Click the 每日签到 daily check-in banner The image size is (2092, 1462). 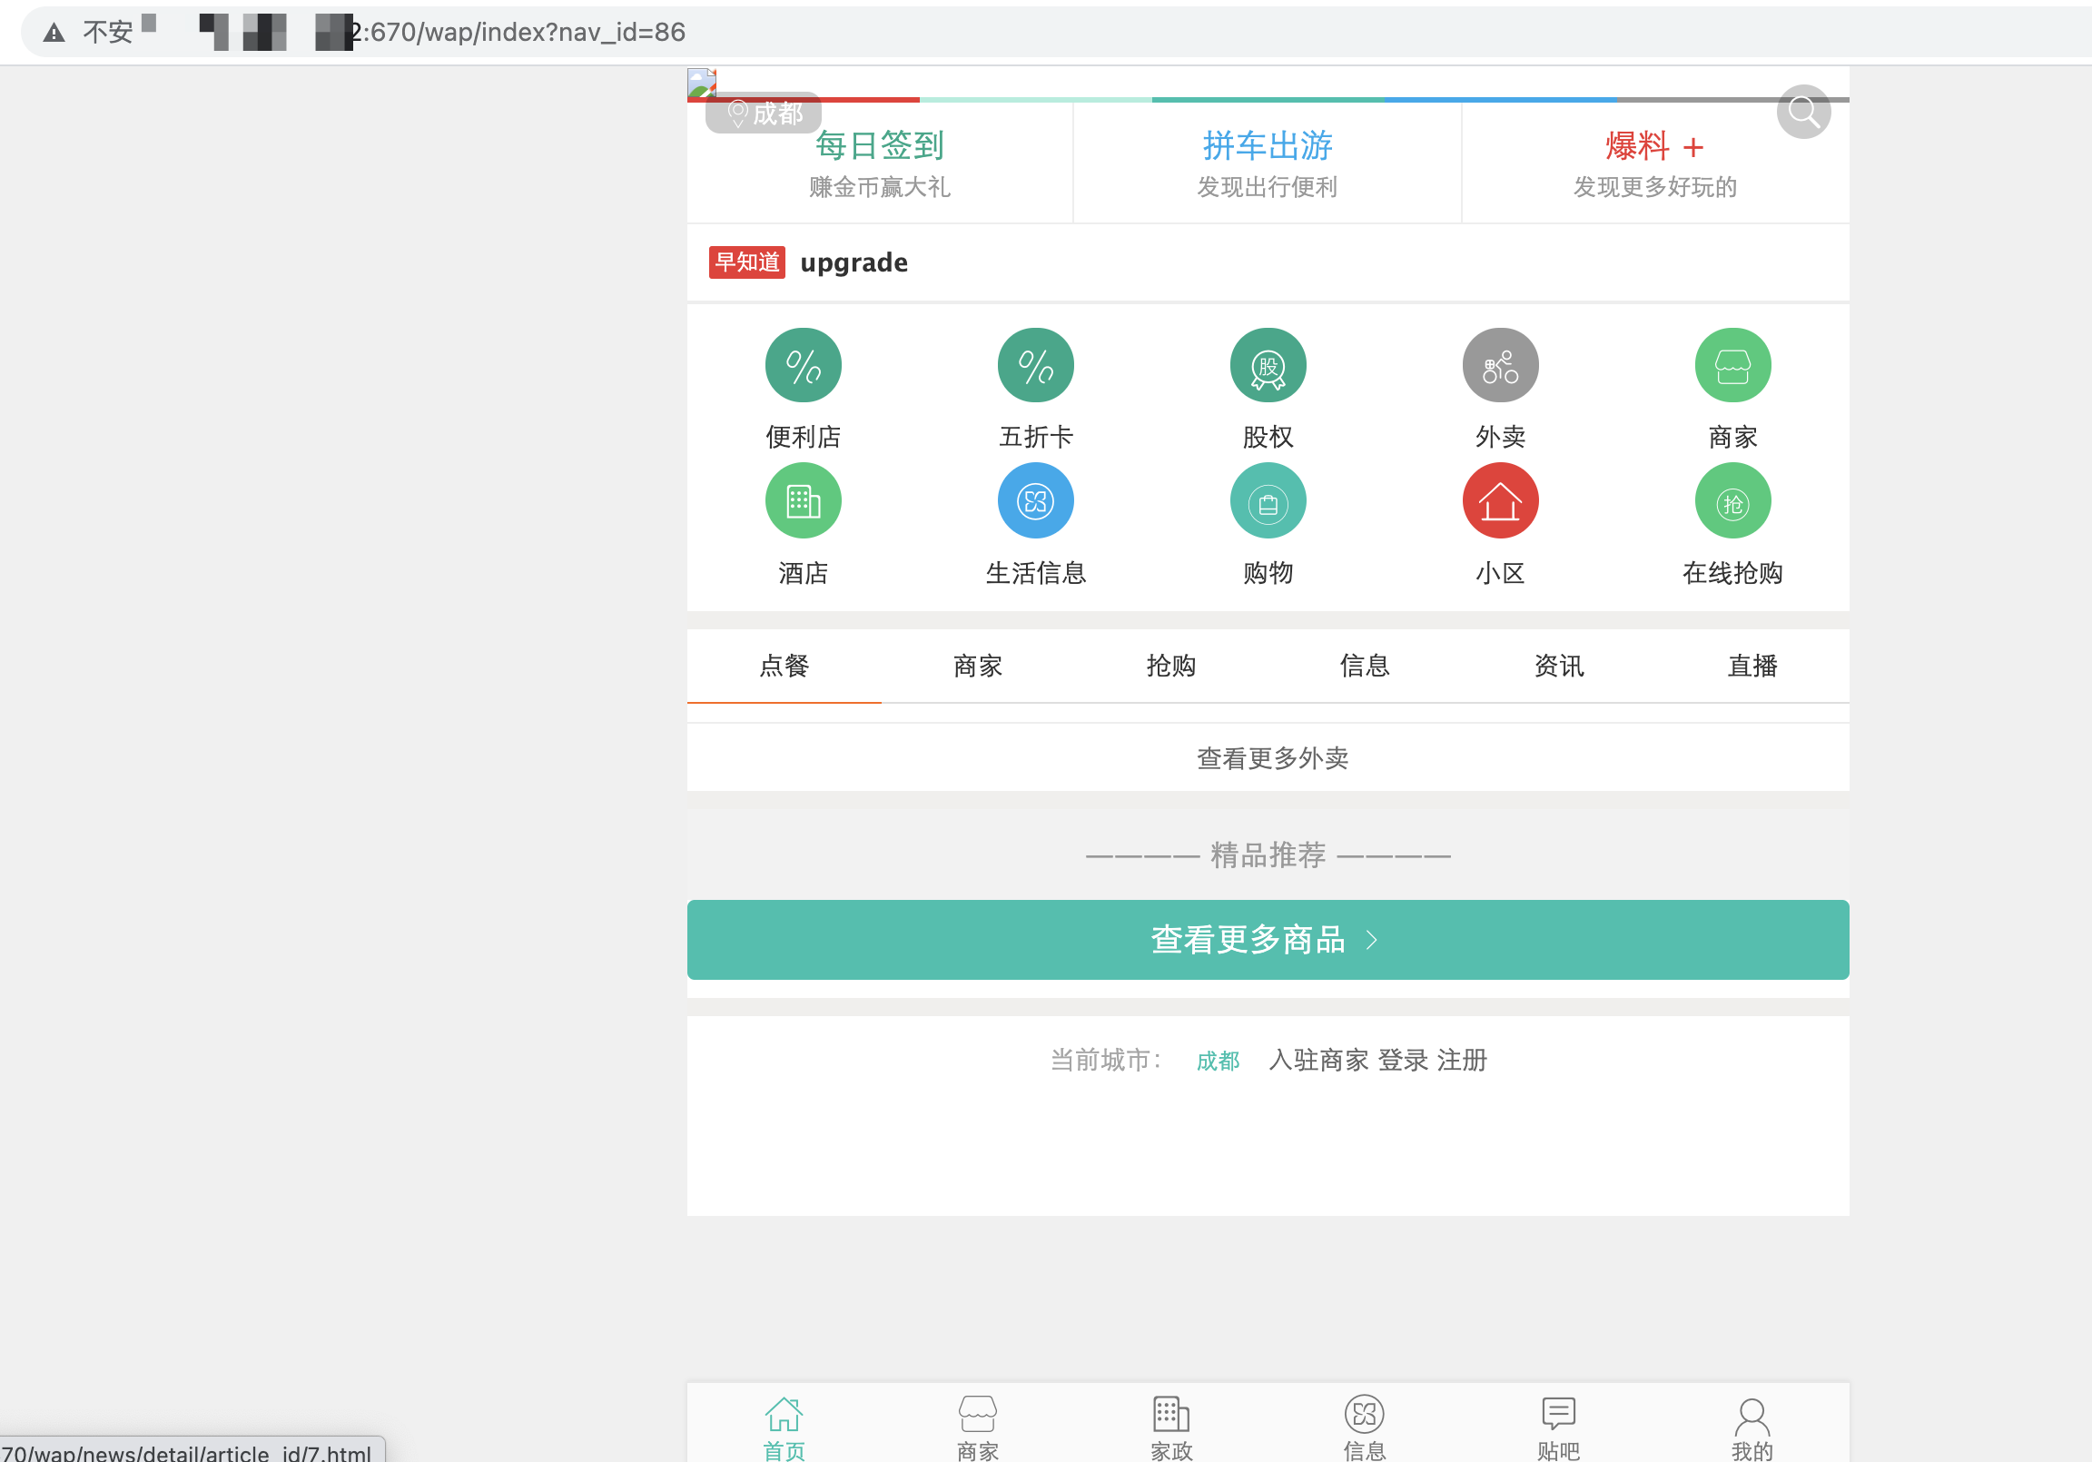point(879,164)
